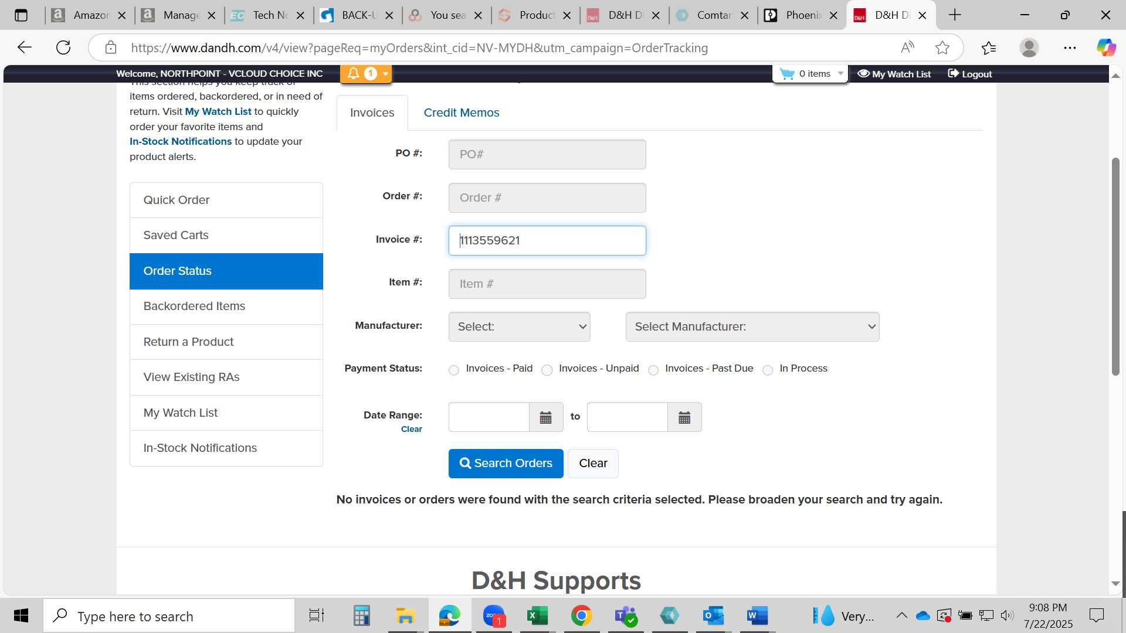This screenshot has width=1126, height=633.
Task: View site information lock icon
Action: click(x=111, y=47)
